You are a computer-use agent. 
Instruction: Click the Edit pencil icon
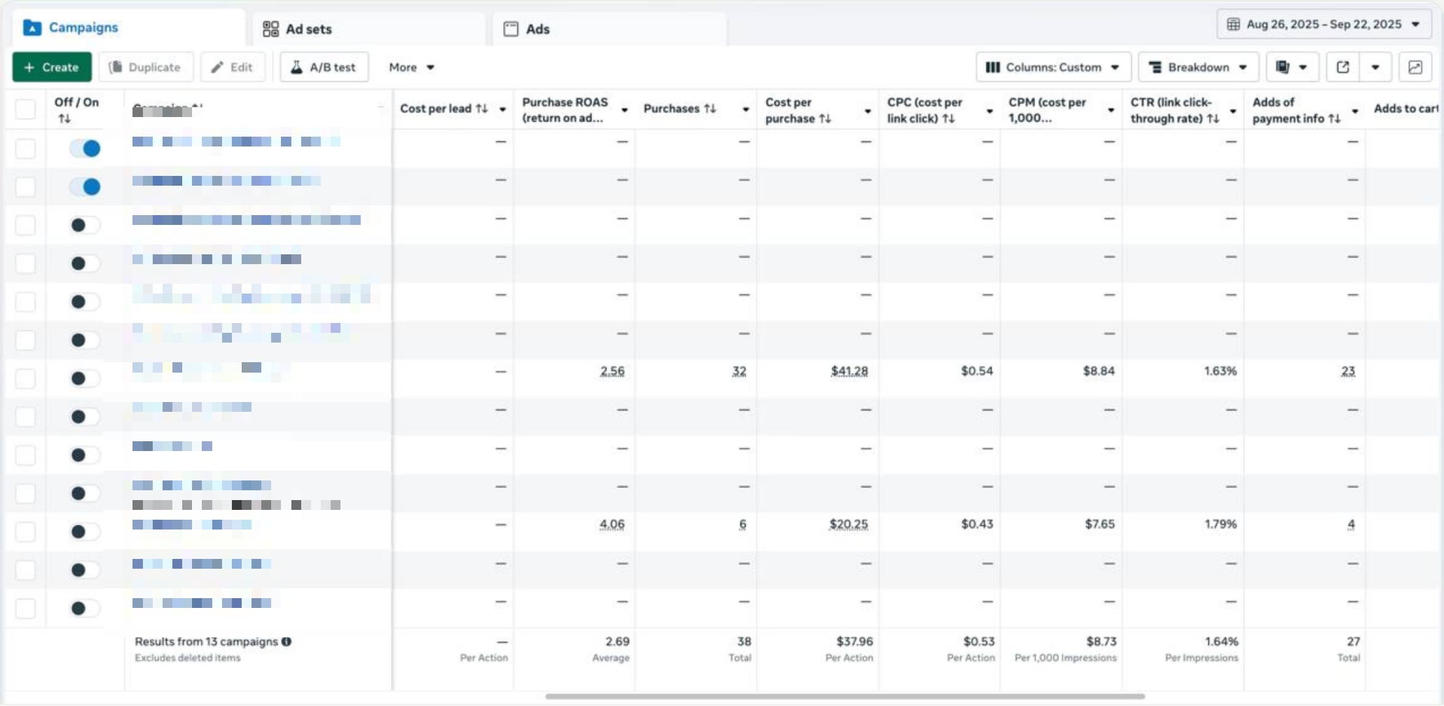pyautogui.click(x=217, y=67)
